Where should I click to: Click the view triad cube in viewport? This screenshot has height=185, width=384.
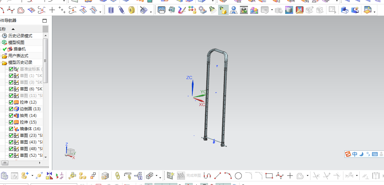(70, 152)
